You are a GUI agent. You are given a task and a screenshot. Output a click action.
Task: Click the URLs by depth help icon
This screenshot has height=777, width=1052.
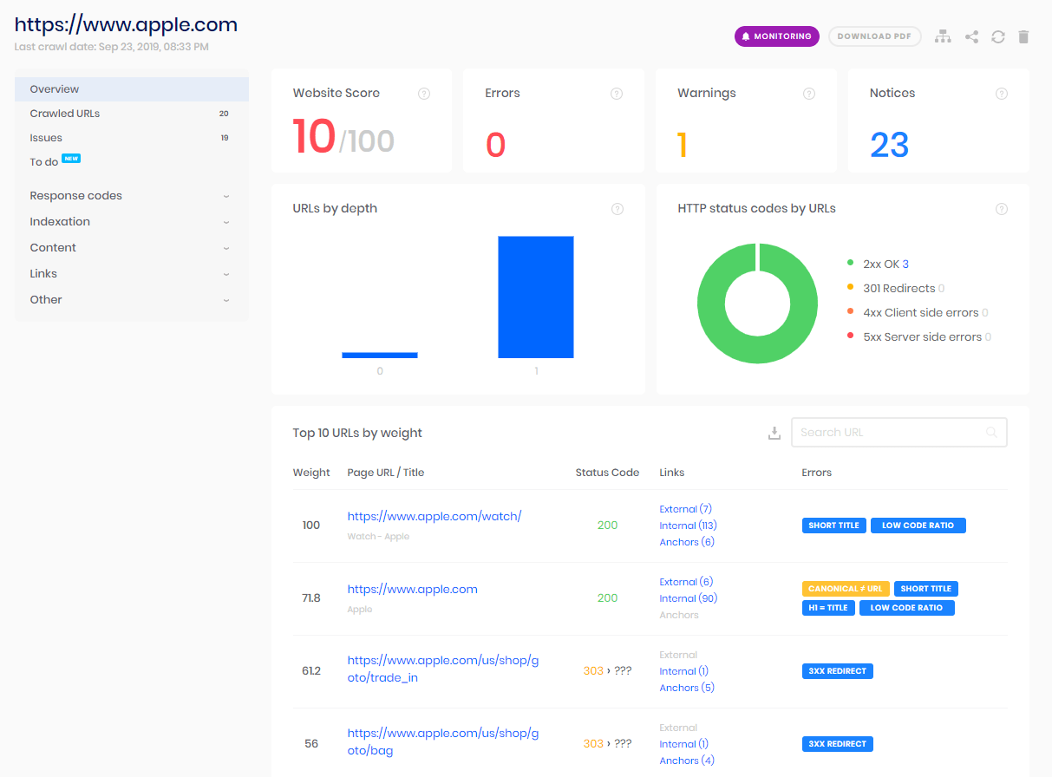(617, 209)
